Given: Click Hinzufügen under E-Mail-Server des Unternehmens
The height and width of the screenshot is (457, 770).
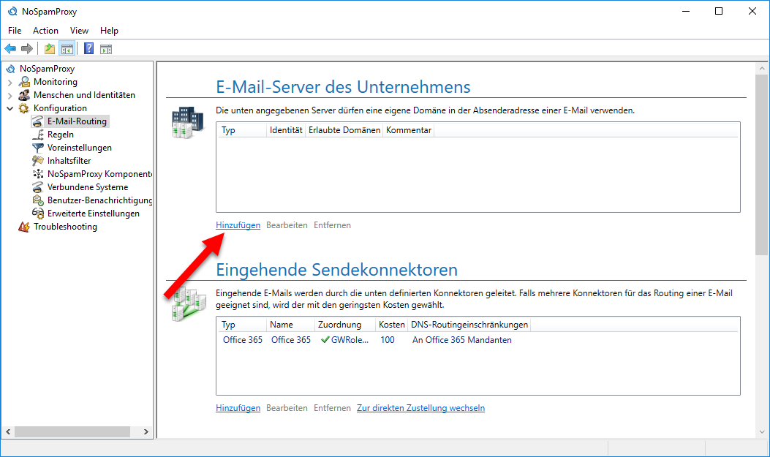Looking at the screenshot, I should [238, 225].
